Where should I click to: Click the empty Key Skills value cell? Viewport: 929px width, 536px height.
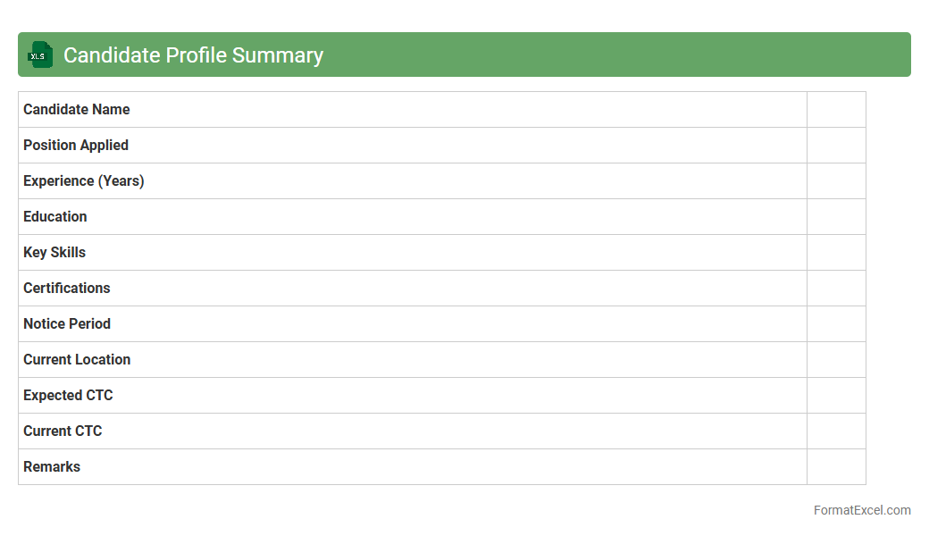[x=836, y=253]
